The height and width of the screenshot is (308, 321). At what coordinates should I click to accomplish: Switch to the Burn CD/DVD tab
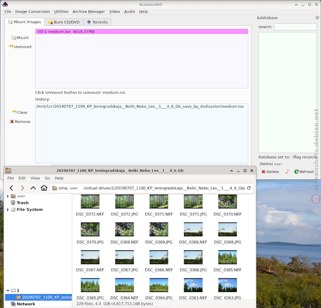coord(64,22)
